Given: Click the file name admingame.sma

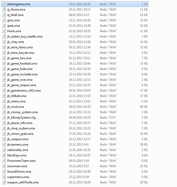Looking at the screenshot, I should [19, 4].
